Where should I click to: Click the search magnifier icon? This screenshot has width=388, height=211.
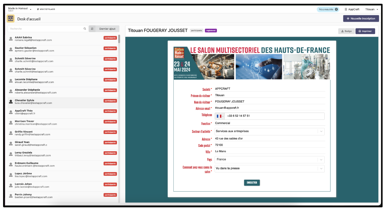(x=85, y=29)
